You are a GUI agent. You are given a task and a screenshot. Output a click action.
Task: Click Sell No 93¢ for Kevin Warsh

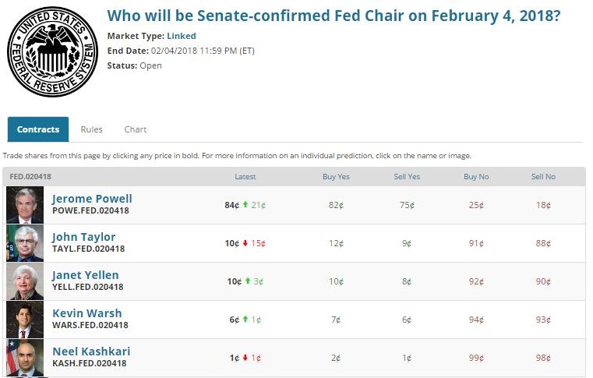(x=543, y=320)
